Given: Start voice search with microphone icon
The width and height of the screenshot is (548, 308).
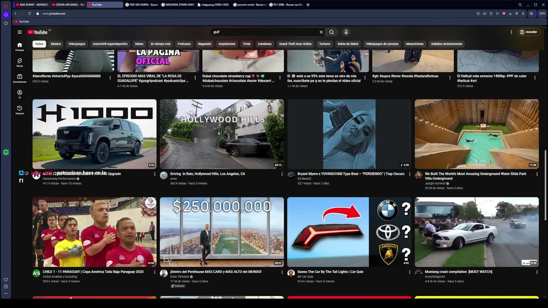Looking at the screenshot, I should coord(346,32).
